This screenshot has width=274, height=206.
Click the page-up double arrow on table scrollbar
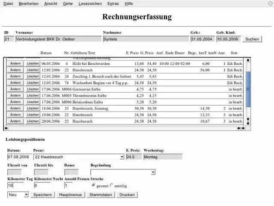pyautogui.click(x=248, y=119)
